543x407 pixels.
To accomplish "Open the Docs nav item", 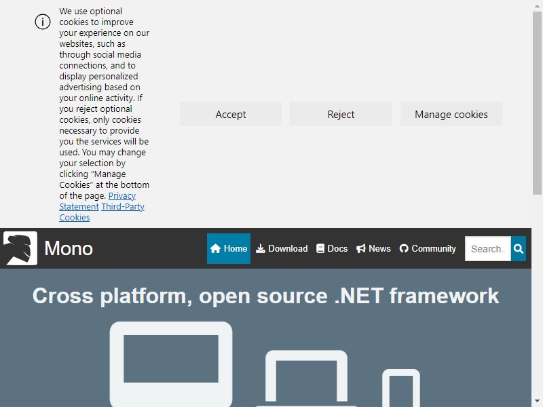I will coord(332,248).
